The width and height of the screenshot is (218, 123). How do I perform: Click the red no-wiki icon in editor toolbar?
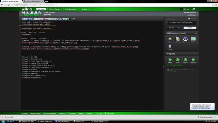click(x=44, y=19)
